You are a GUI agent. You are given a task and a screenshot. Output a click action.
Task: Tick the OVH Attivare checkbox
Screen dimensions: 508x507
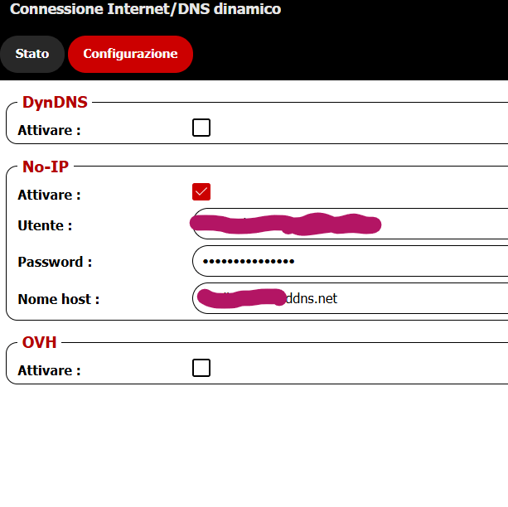click(201, 368)
